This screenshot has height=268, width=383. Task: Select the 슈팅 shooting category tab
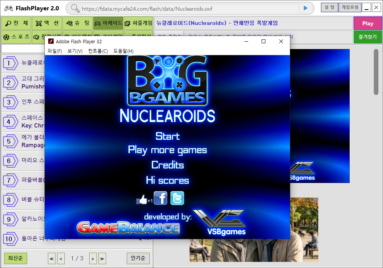77,23
